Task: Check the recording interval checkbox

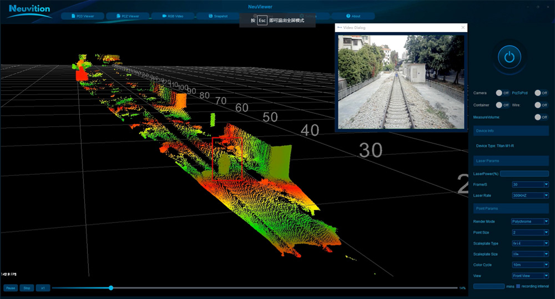Action: pos(518,286)
